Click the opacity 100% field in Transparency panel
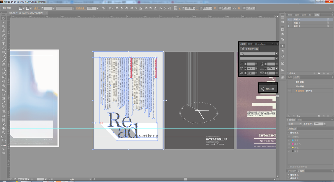The width and height of the screenshot is (334, 182). click(319, 124)
